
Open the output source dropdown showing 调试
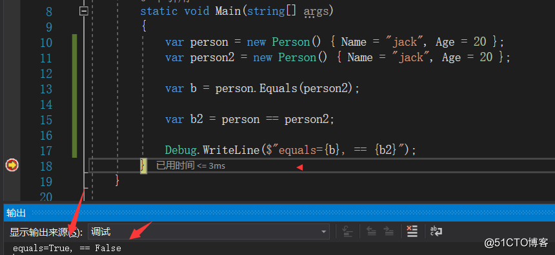tap(208, 232)
